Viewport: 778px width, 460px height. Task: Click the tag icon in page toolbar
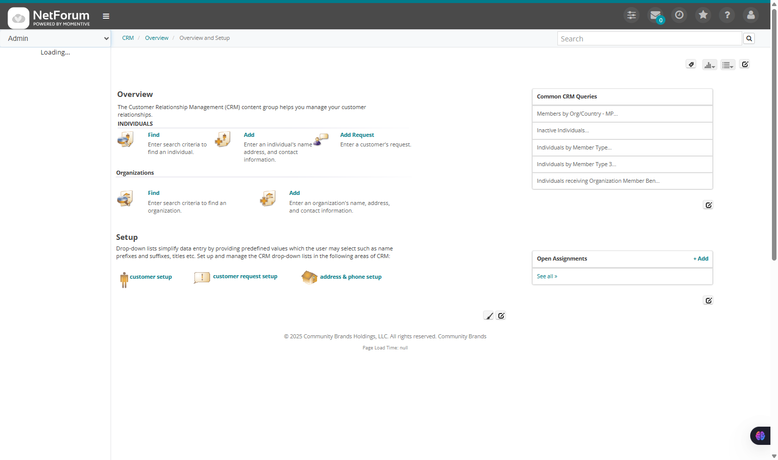(691, 64)
